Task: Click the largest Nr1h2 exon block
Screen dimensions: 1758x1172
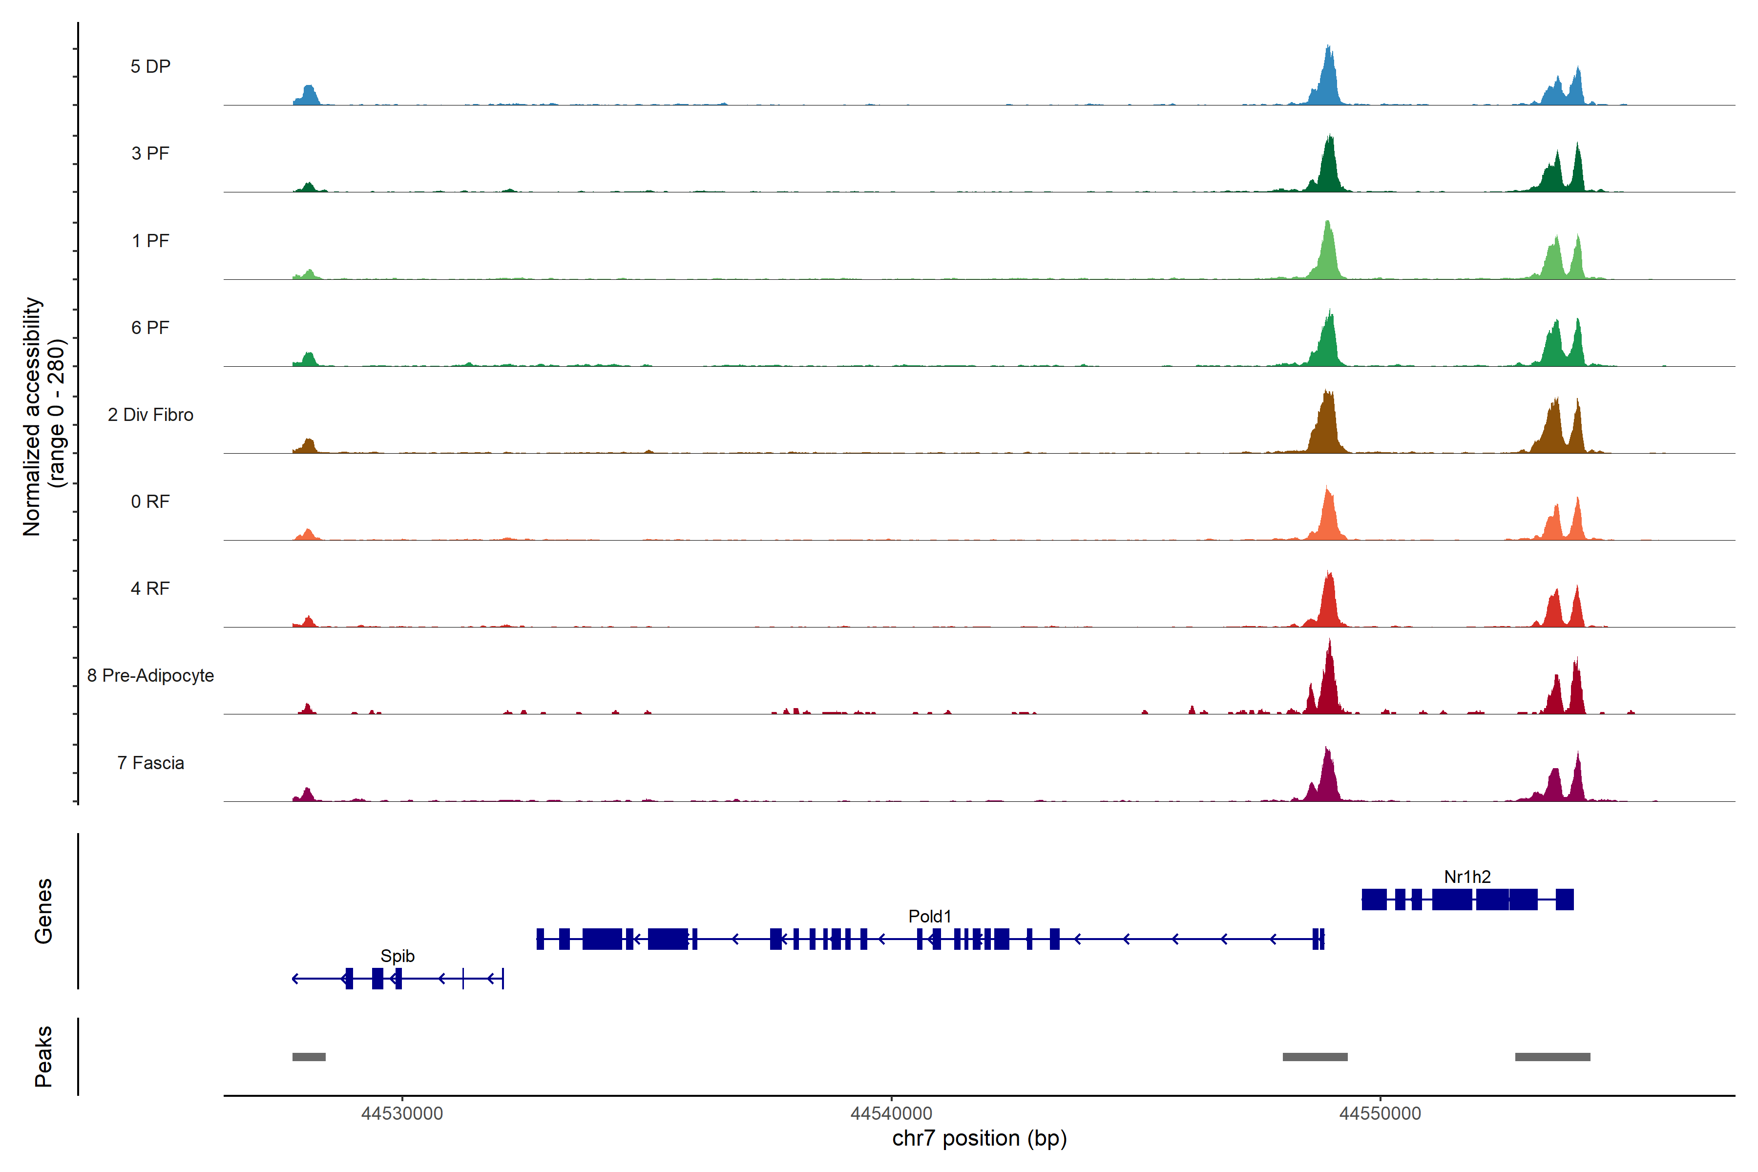Action: [x=1451, y=899]
